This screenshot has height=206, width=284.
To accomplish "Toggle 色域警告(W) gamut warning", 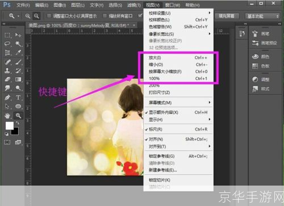I will point(178,27).
